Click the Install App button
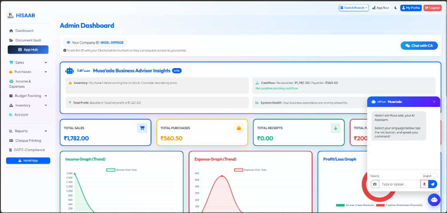Viewport: 447px width, 213px height. (x=28, y=161)
